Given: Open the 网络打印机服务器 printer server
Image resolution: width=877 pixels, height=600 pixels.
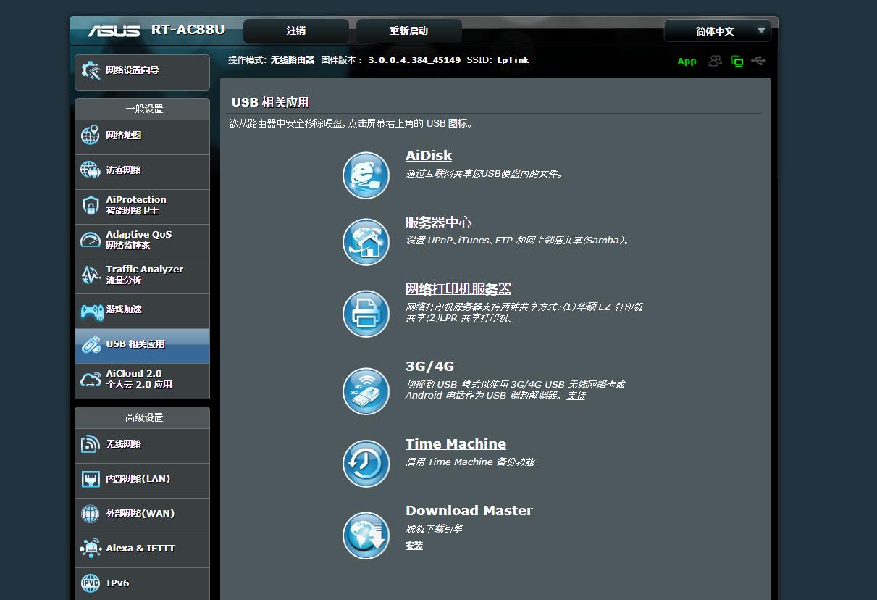Looking at the screenshot, I should coord(460,288).
